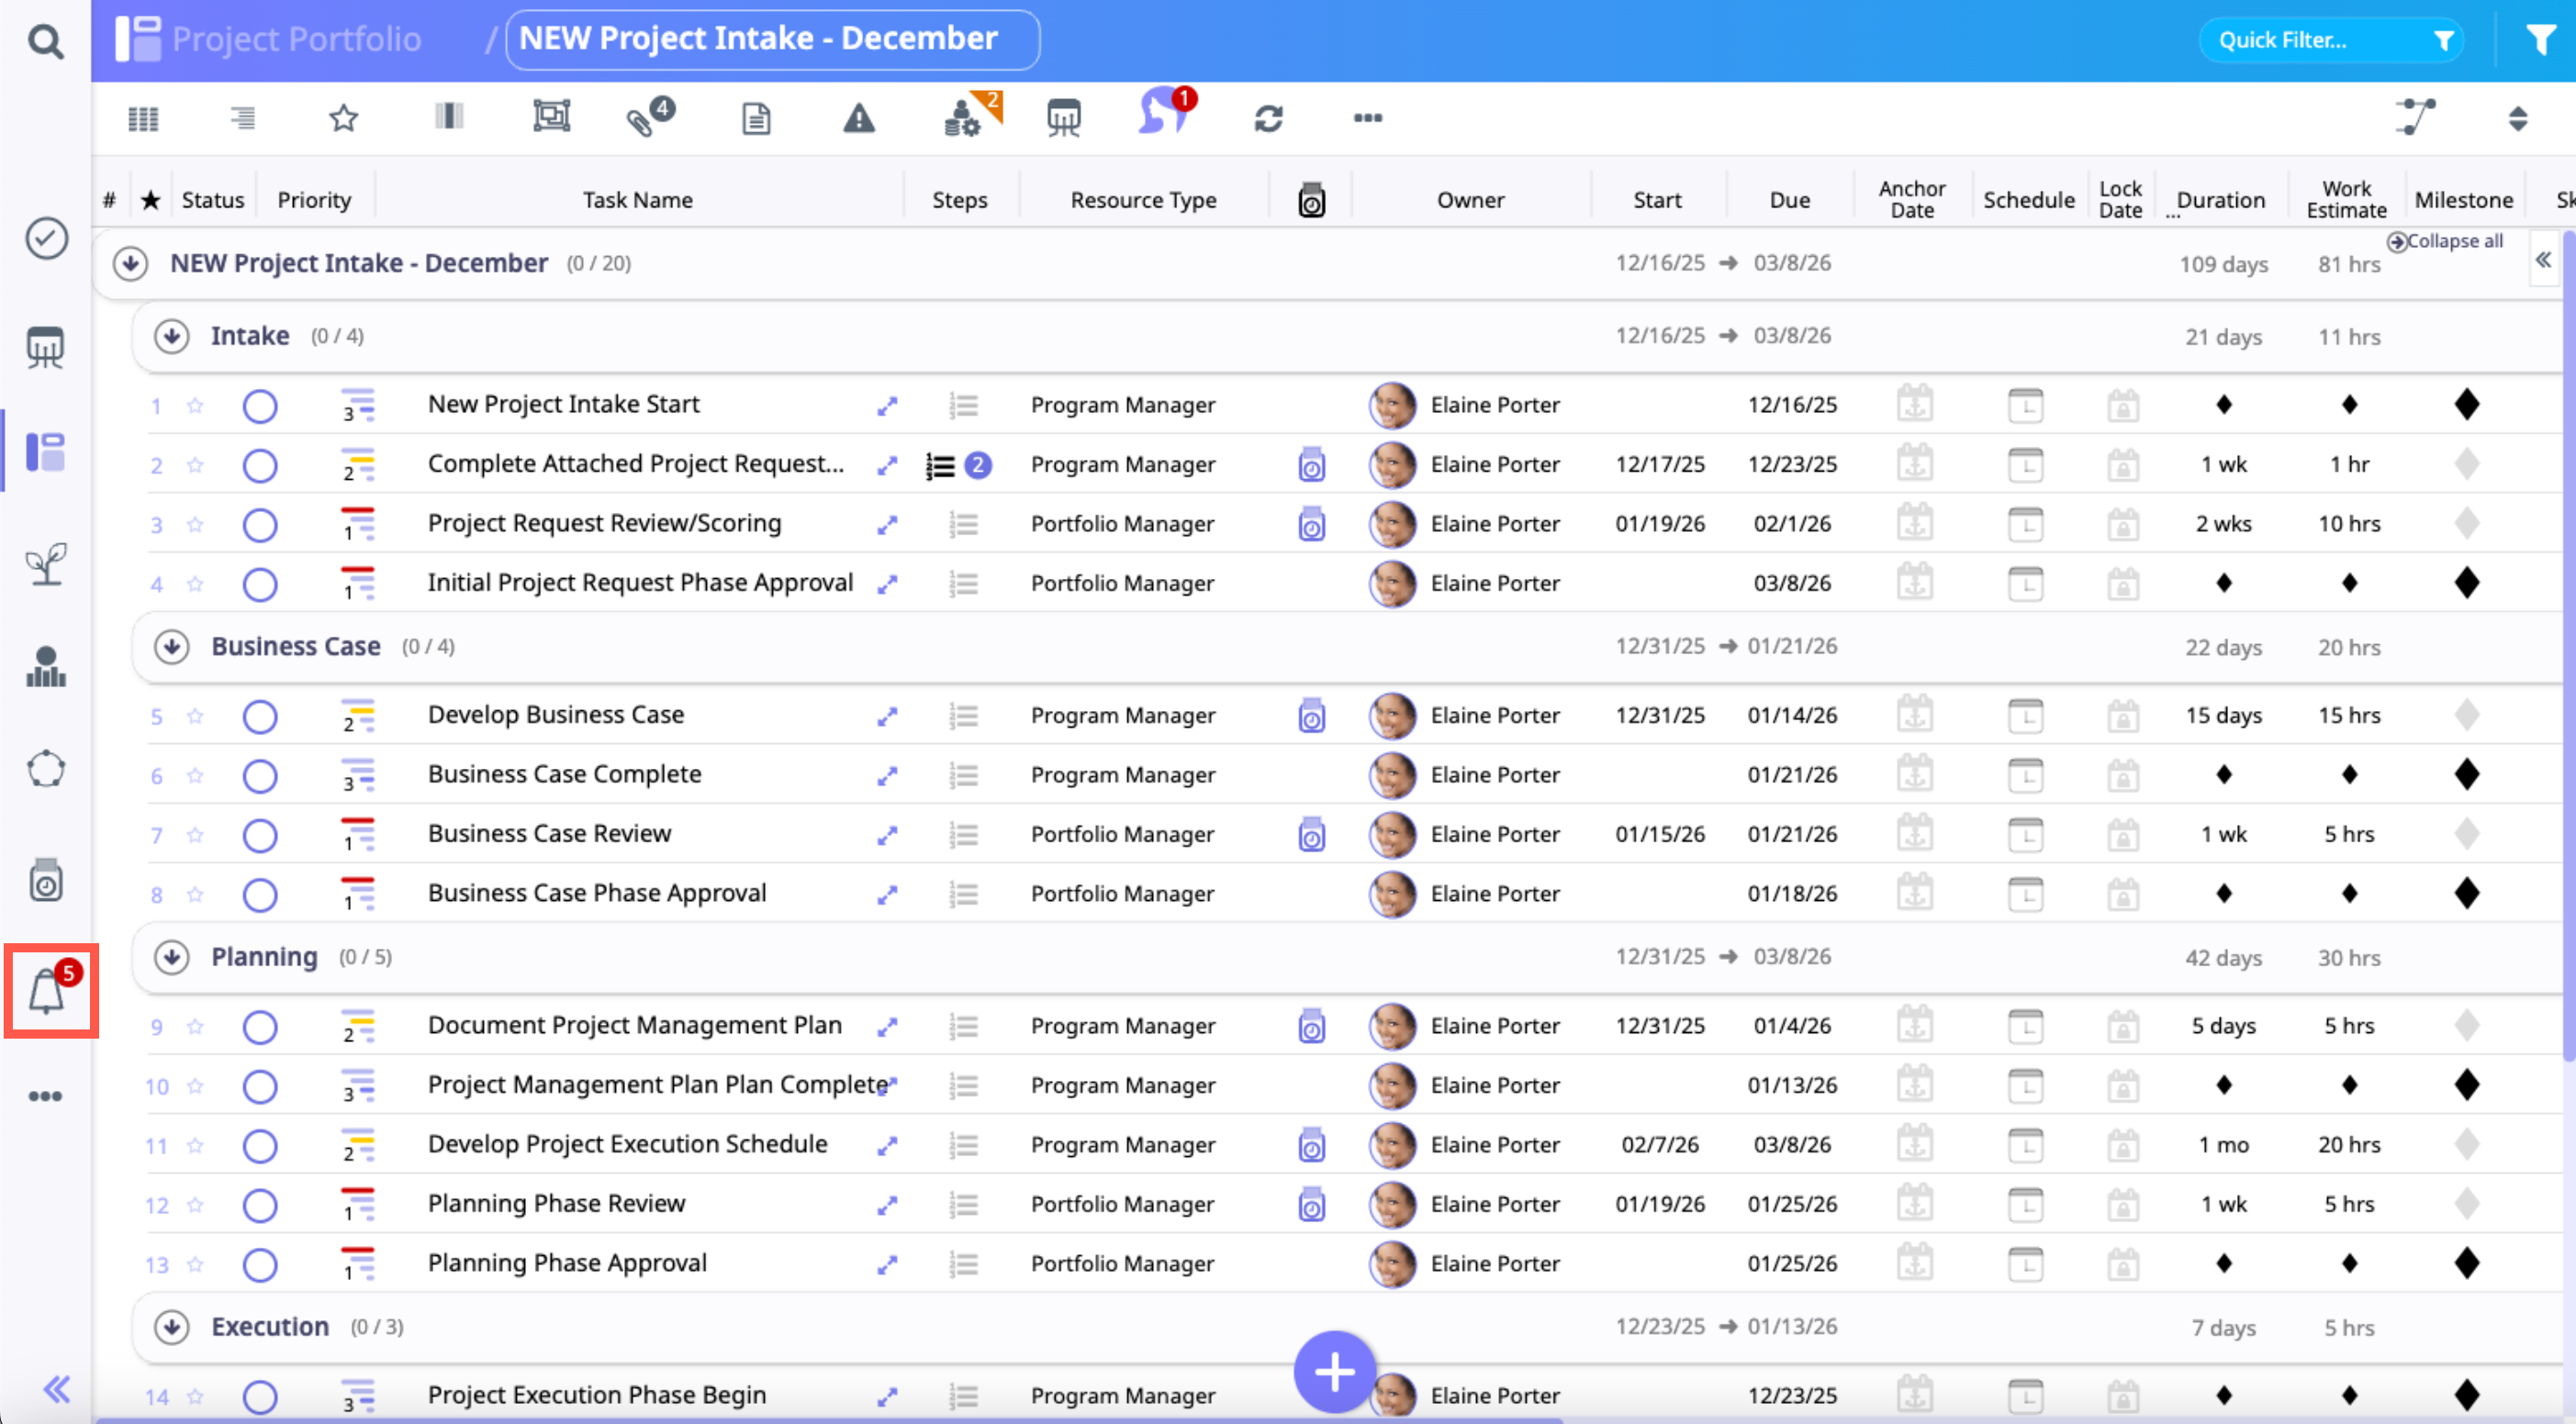Viewport: 2576px width, 1424px height.
Task: Toggle status circle for Business Case Review
Action: (x=260, y=836)
